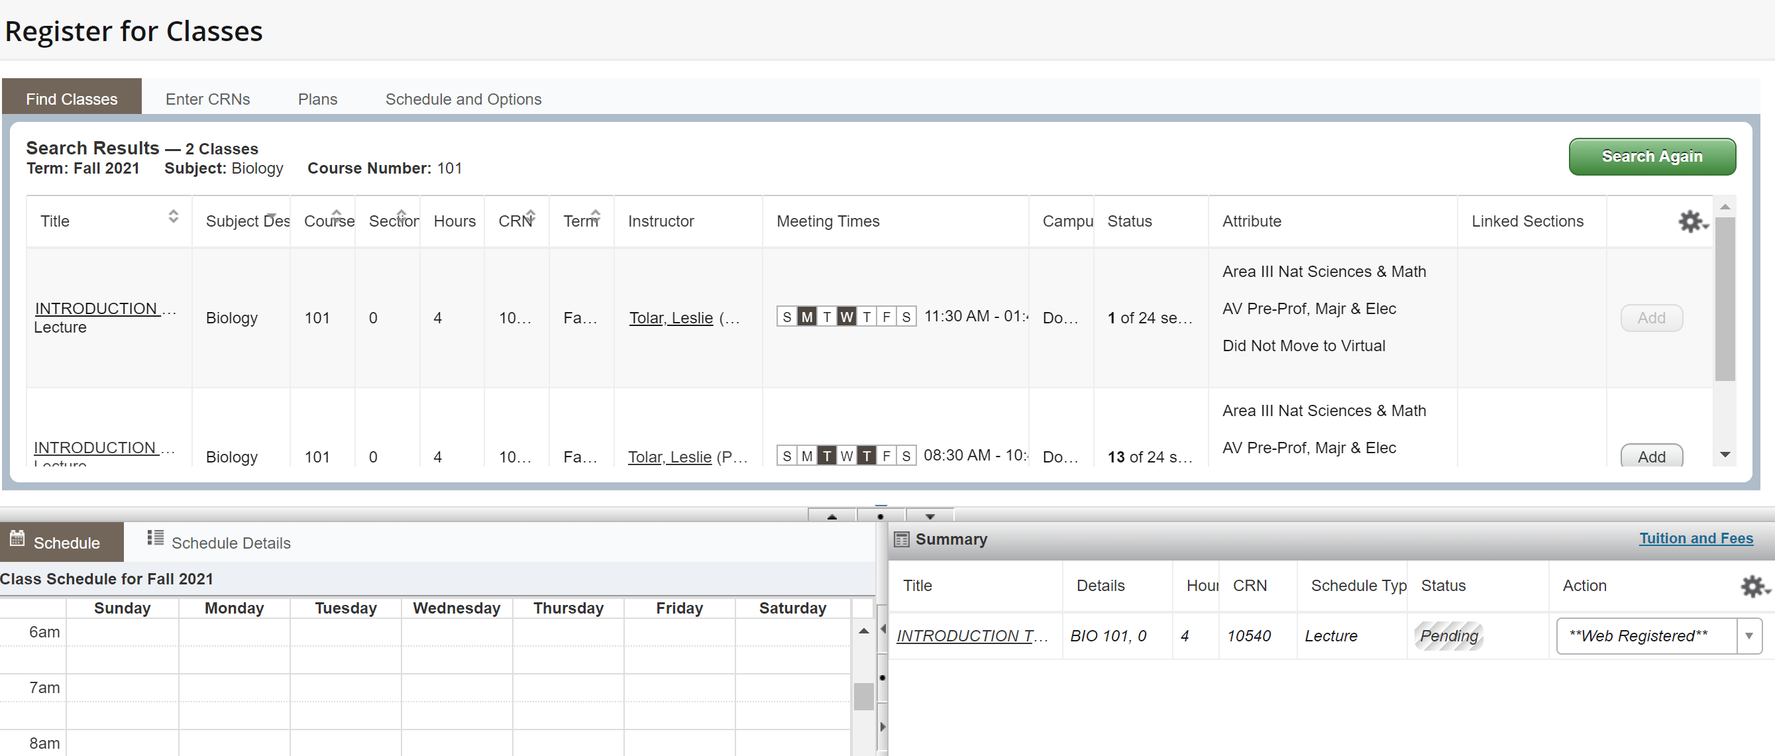Switch to the Schedule Details tab

[219, 543]
